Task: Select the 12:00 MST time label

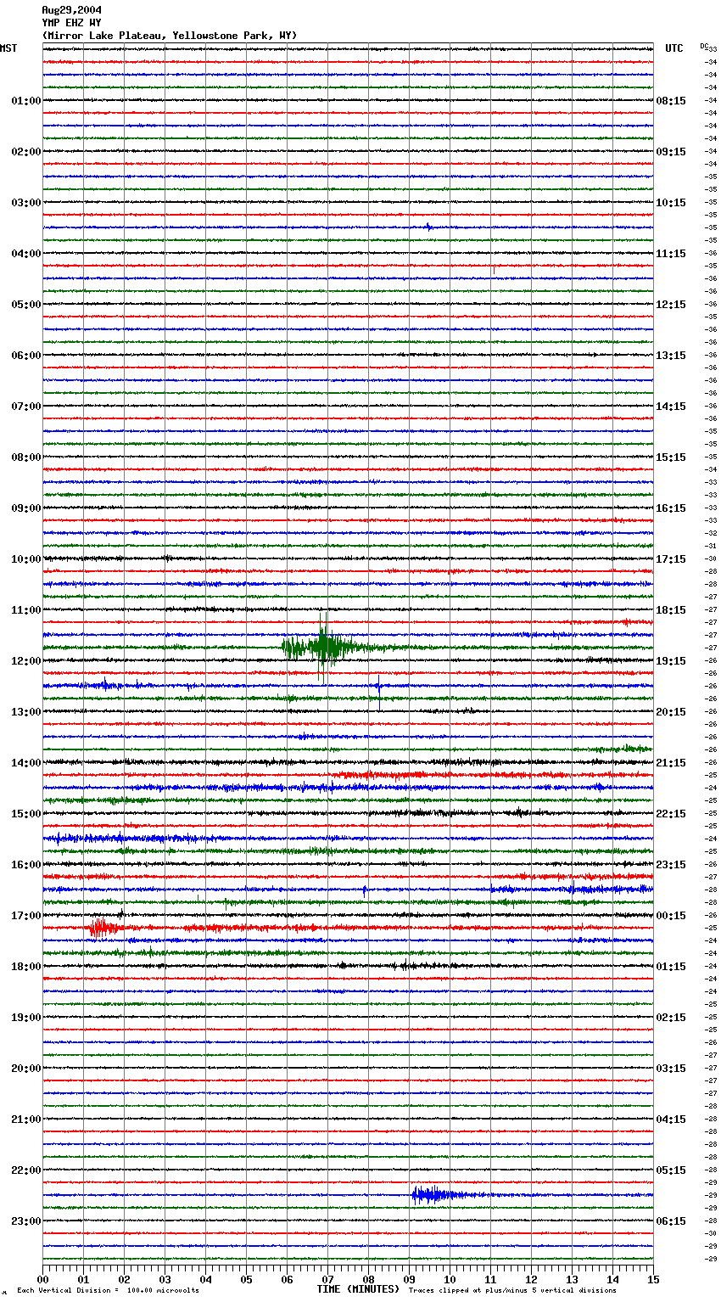Action: point(26,661)
